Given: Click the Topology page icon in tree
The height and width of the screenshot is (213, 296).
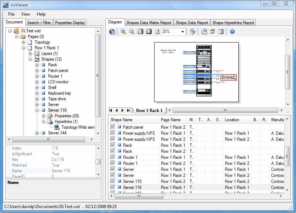Looking at the screenshot, I should (30, 42).
